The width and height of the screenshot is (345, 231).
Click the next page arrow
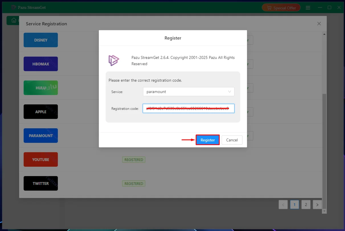point(317,205)
